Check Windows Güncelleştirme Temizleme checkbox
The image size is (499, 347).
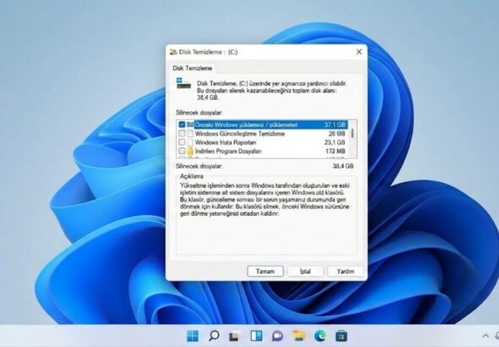[182, 134]
